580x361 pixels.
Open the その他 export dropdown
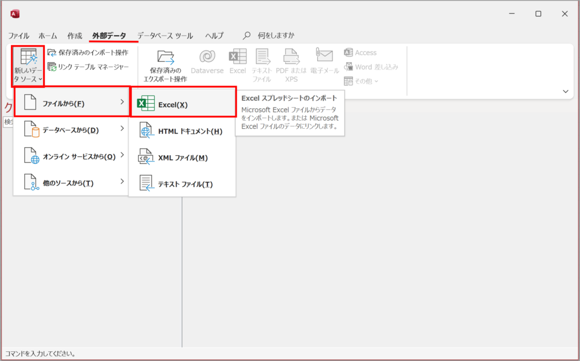[361, 81]
